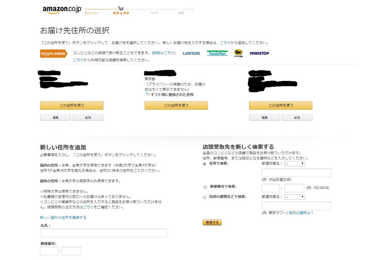The height and width of the screenshot is (260, 374).
Task: Open 都道府県名 dropdown for 住所で検索
Action: (295, 164)
